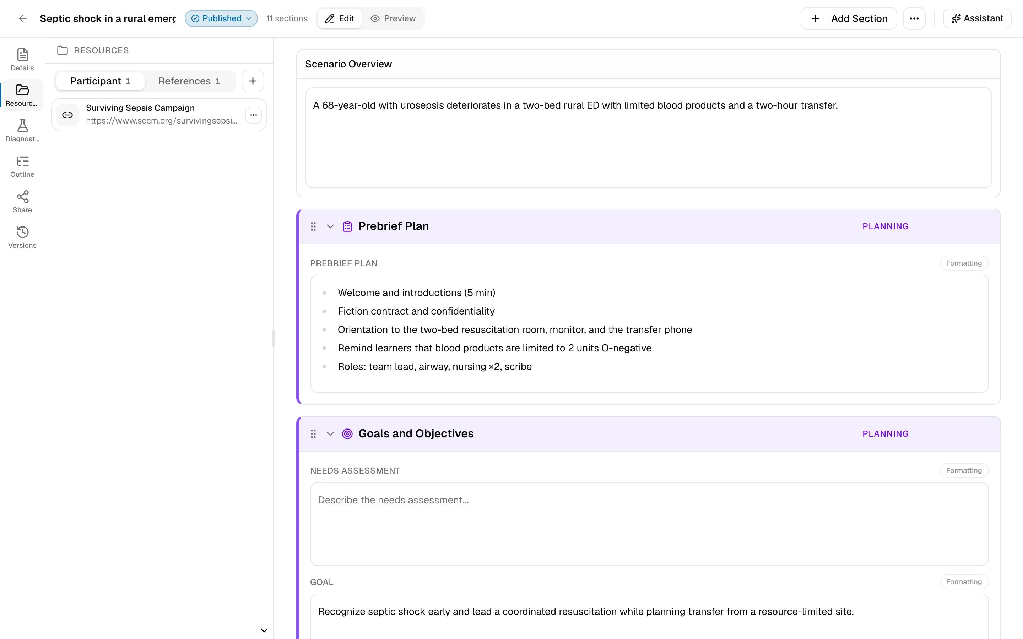
Task: Click the "Remind learners that blood products" bullet
Action: 494,348
